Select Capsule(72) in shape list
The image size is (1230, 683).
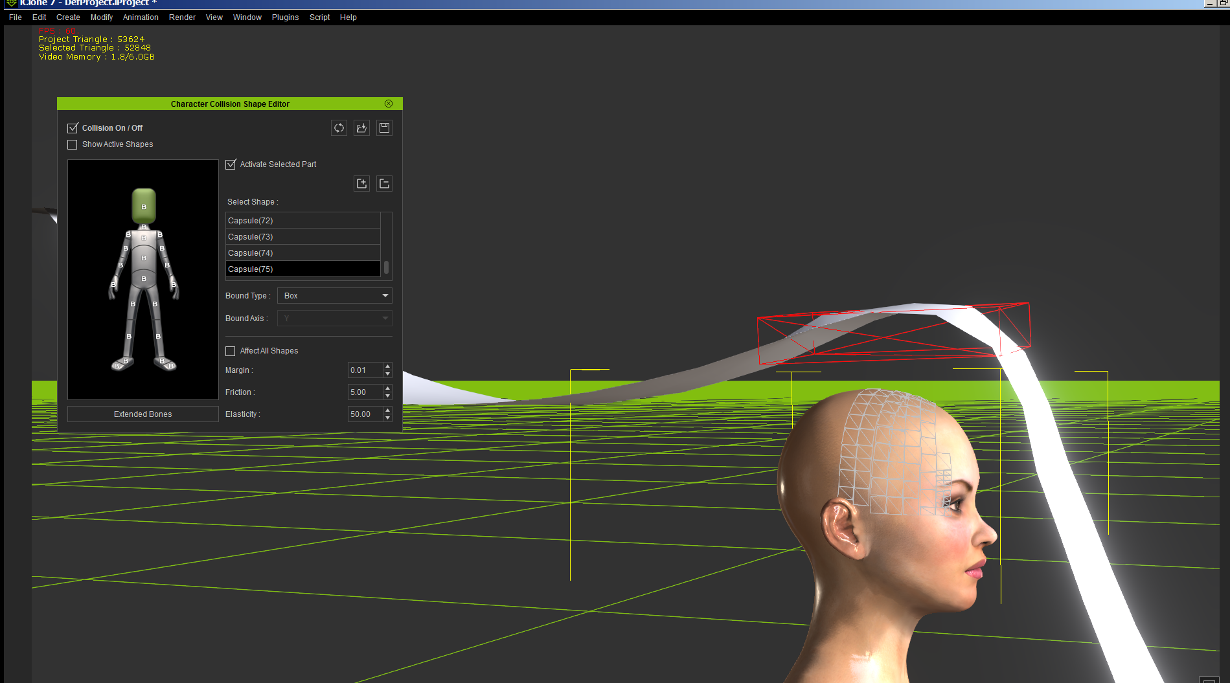302,221
